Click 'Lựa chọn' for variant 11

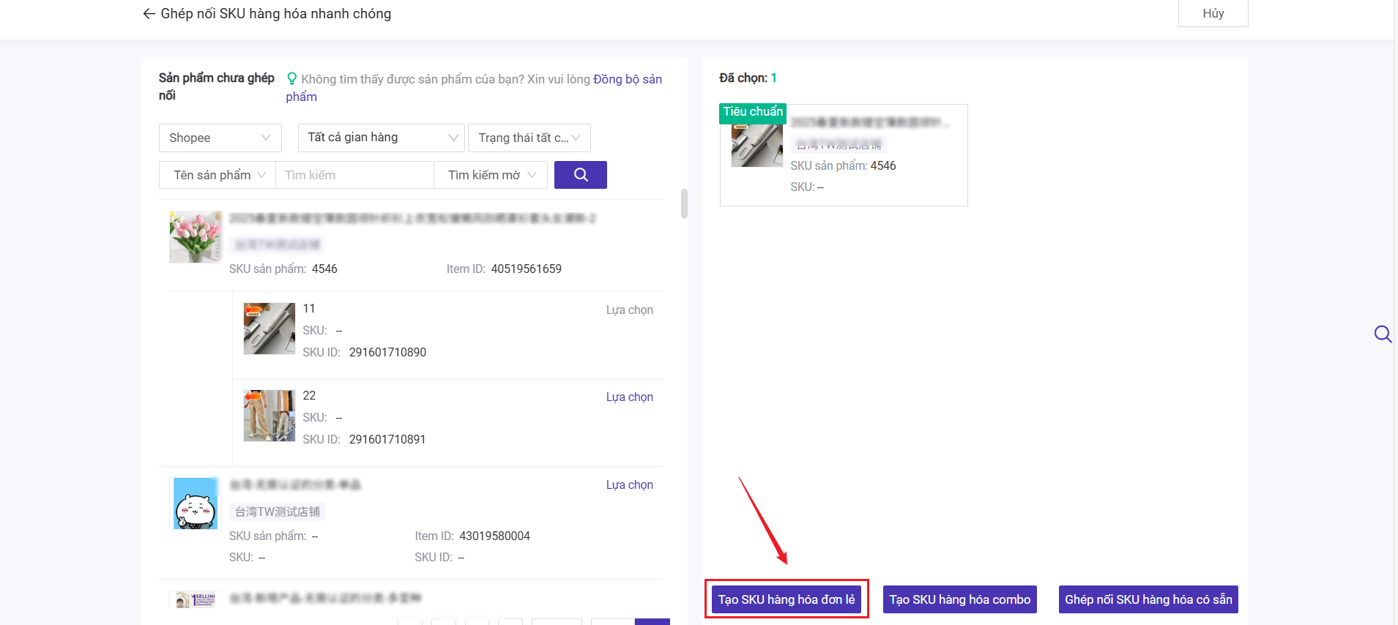pyautogui.click(x=629, y=310)
